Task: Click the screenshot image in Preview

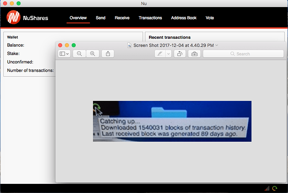Action: [x=172, y=121]
